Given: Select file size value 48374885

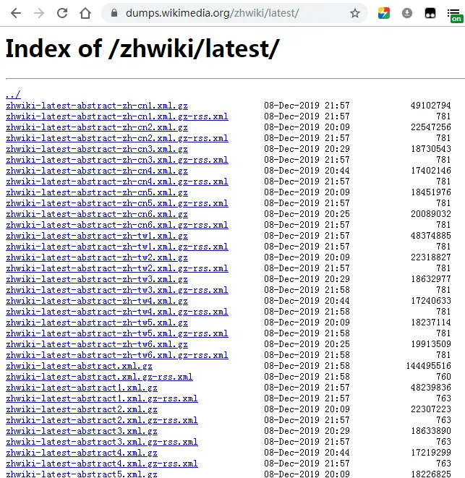Looking at the screenshot, I should point(430,236).
